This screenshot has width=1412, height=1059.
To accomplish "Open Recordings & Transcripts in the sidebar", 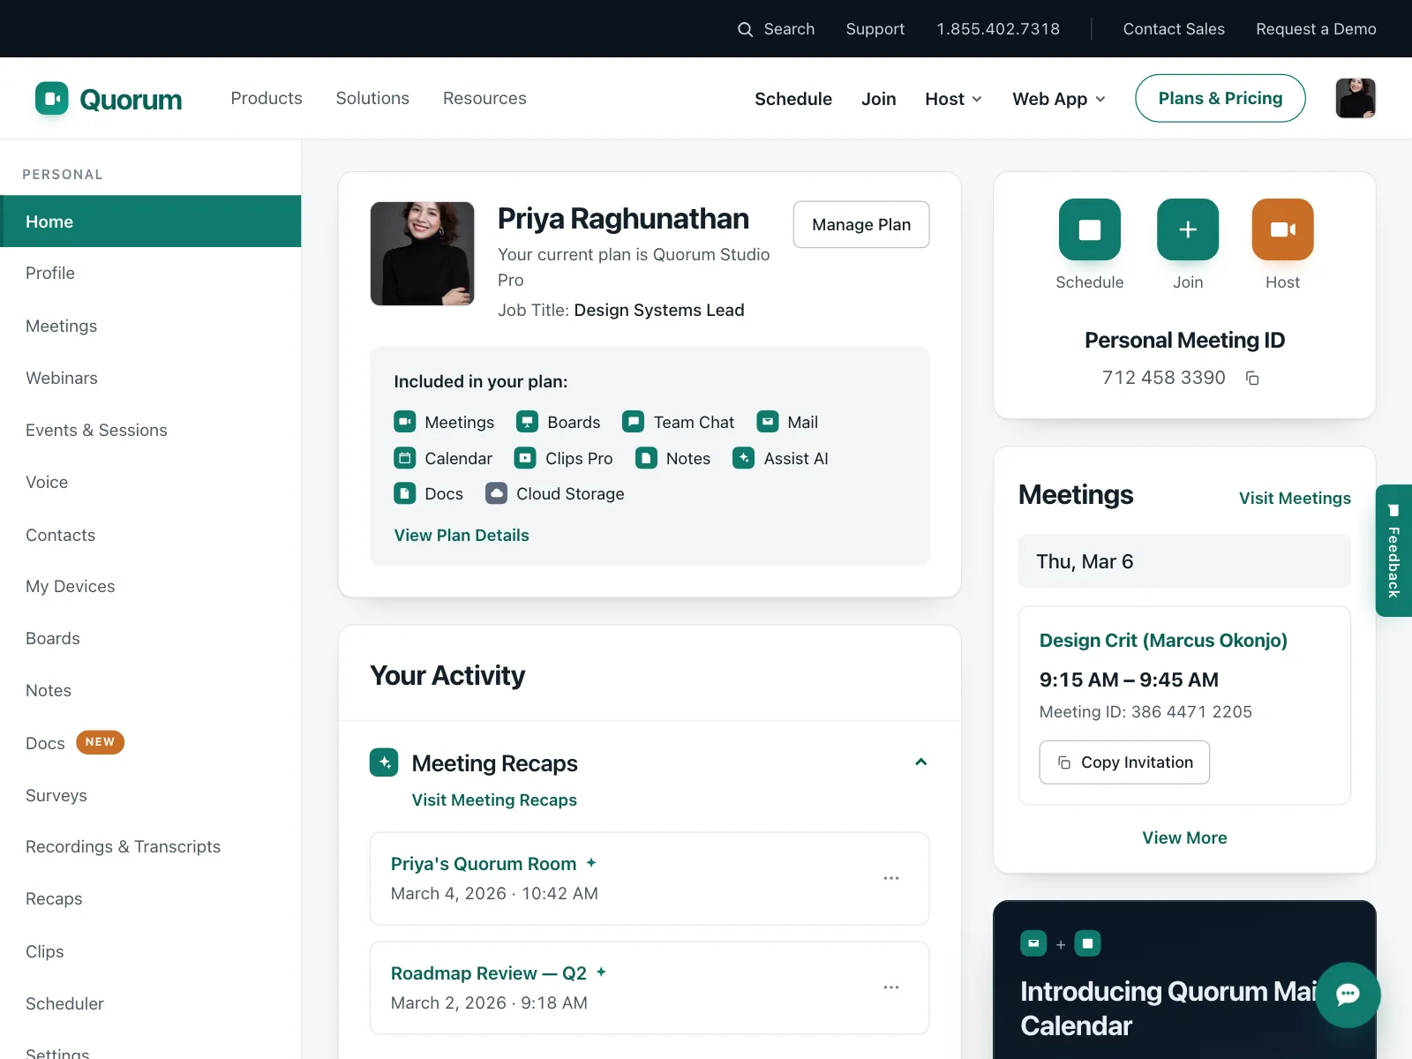I will tap(151, 846).
